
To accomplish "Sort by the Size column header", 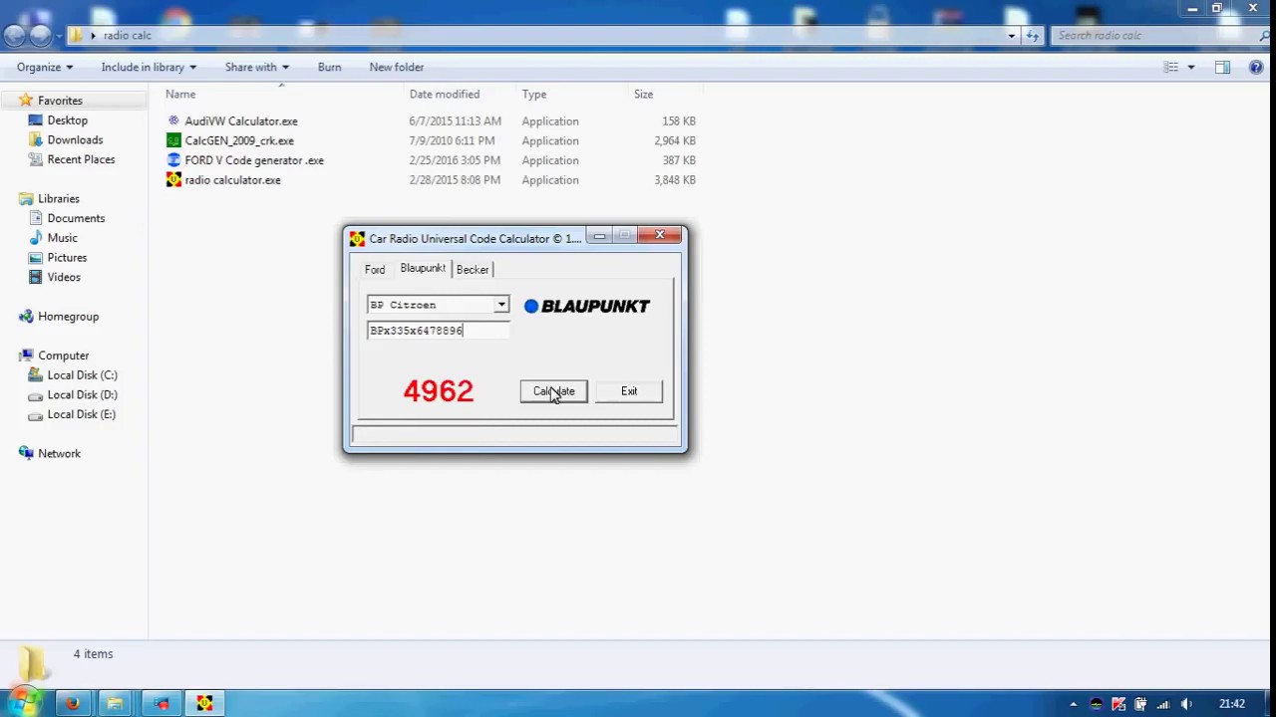I will 644,95.
